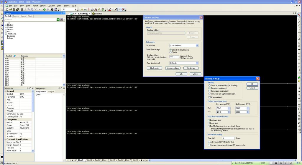The image size is (302, 165).
Task: Click Day session End time stepper
Action: coord(229,112)
